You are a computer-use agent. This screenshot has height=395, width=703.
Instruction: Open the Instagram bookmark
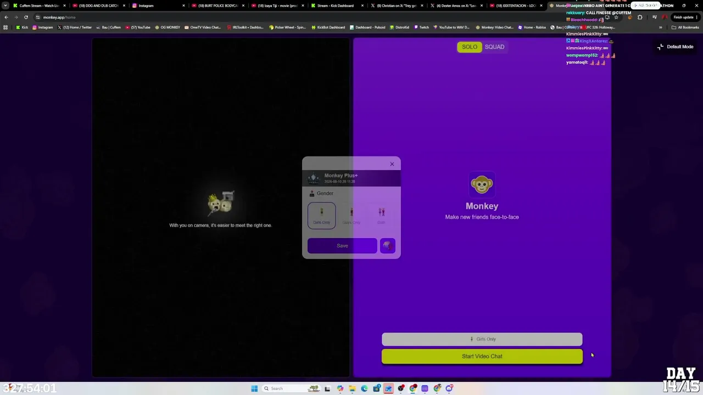click(x=43, y=27)
